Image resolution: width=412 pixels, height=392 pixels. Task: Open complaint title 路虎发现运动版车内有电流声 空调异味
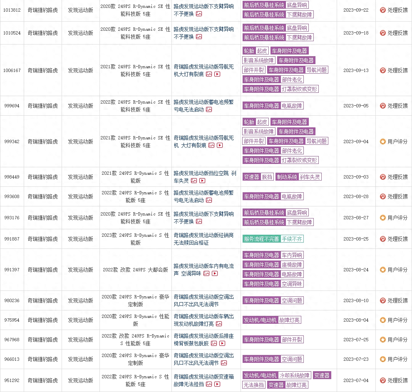[x=204, y=270]
